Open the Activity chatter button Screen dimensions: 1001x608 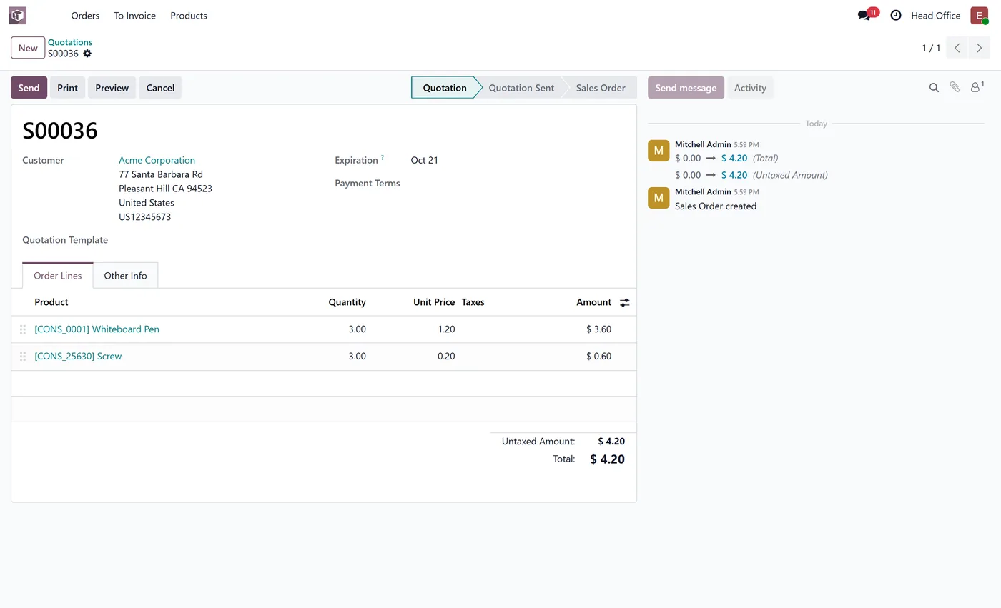750,87
